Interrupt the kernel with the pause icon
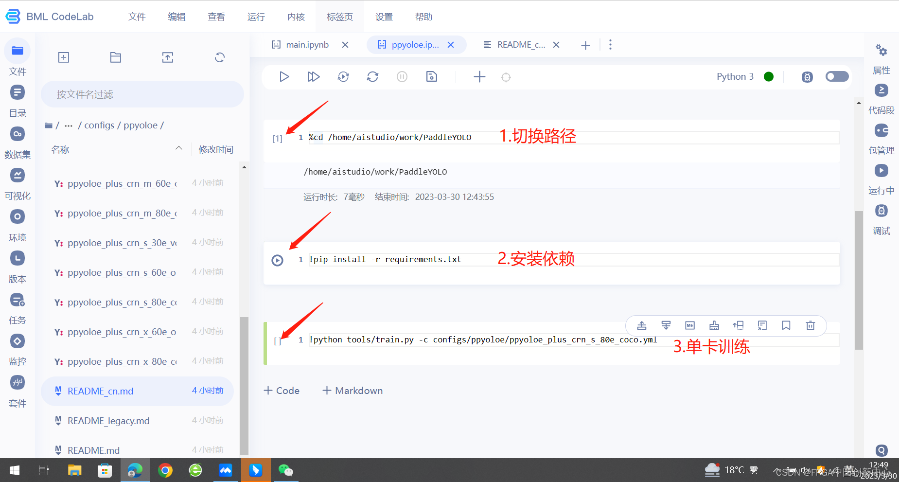The width and height of the screenshot is (899, 482). (402, 77)
